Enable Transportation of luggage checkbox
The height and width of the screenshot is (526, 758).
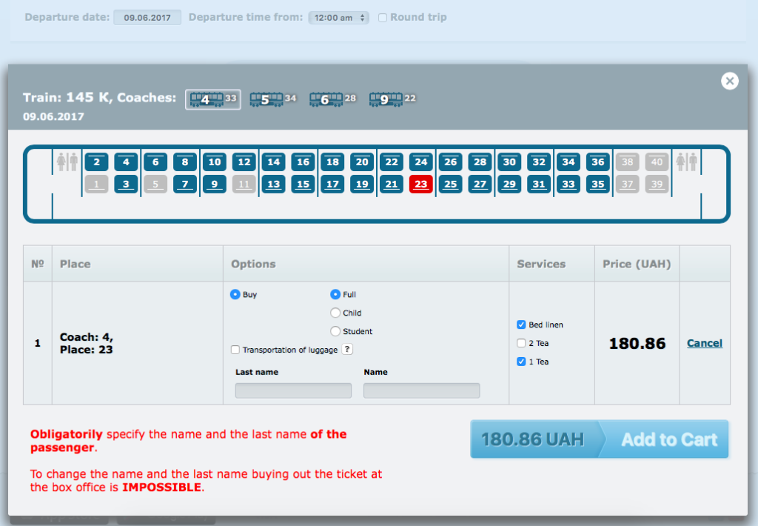point(235,350)
